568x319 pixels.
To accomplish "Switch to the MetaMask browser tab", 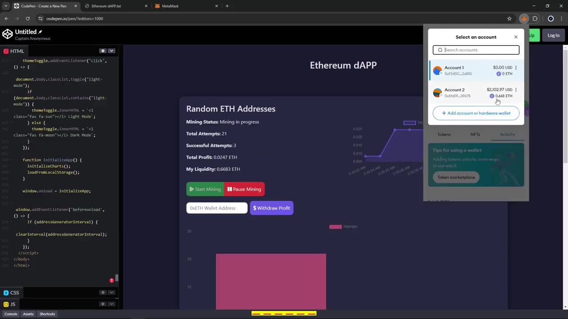I will [186, 6].
